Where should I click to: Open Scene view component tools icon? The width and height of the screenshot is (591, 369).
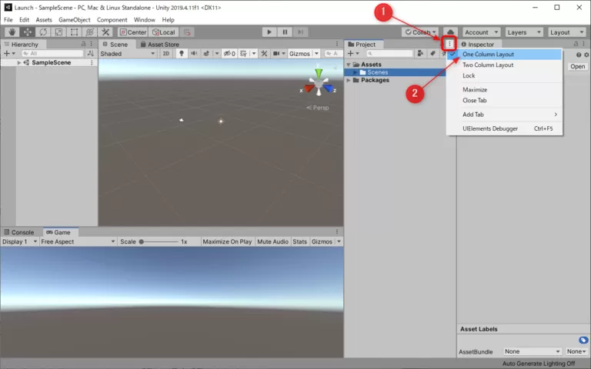(x=264, y=54)
